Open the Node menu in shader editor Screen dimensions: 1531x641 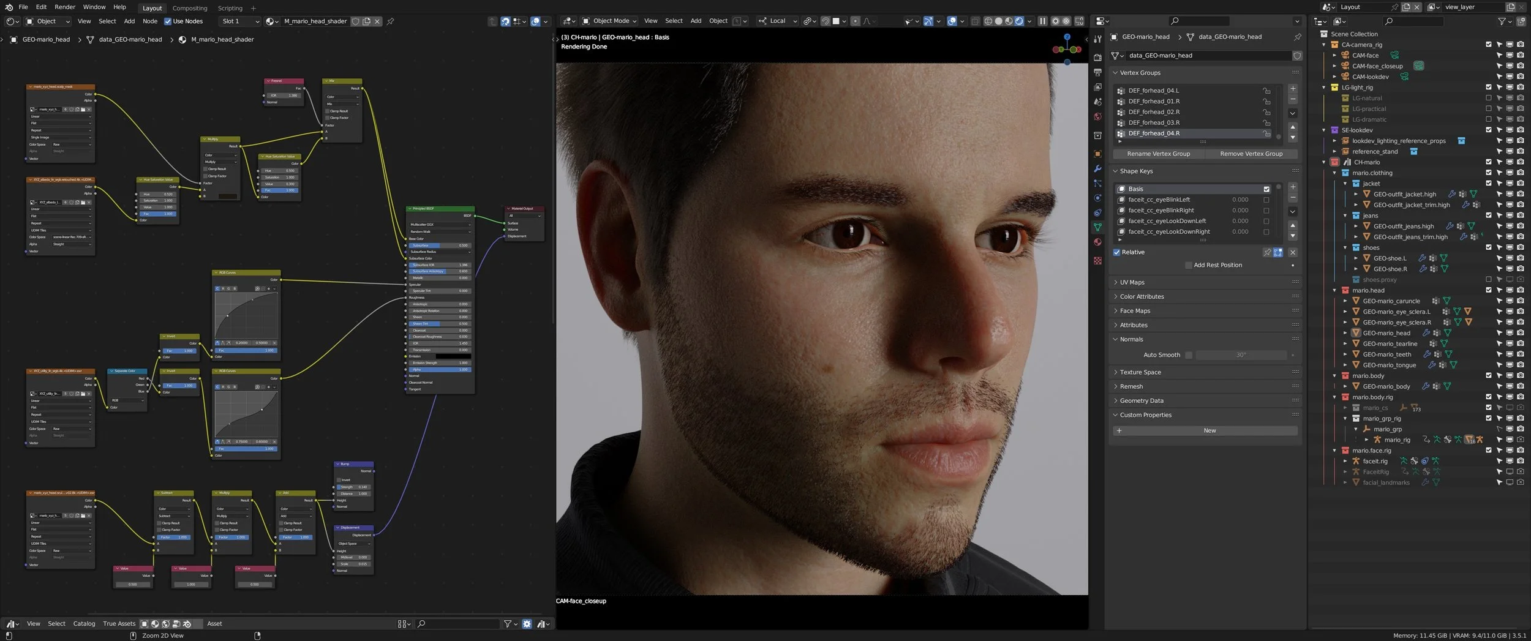(x=150, y=21)
